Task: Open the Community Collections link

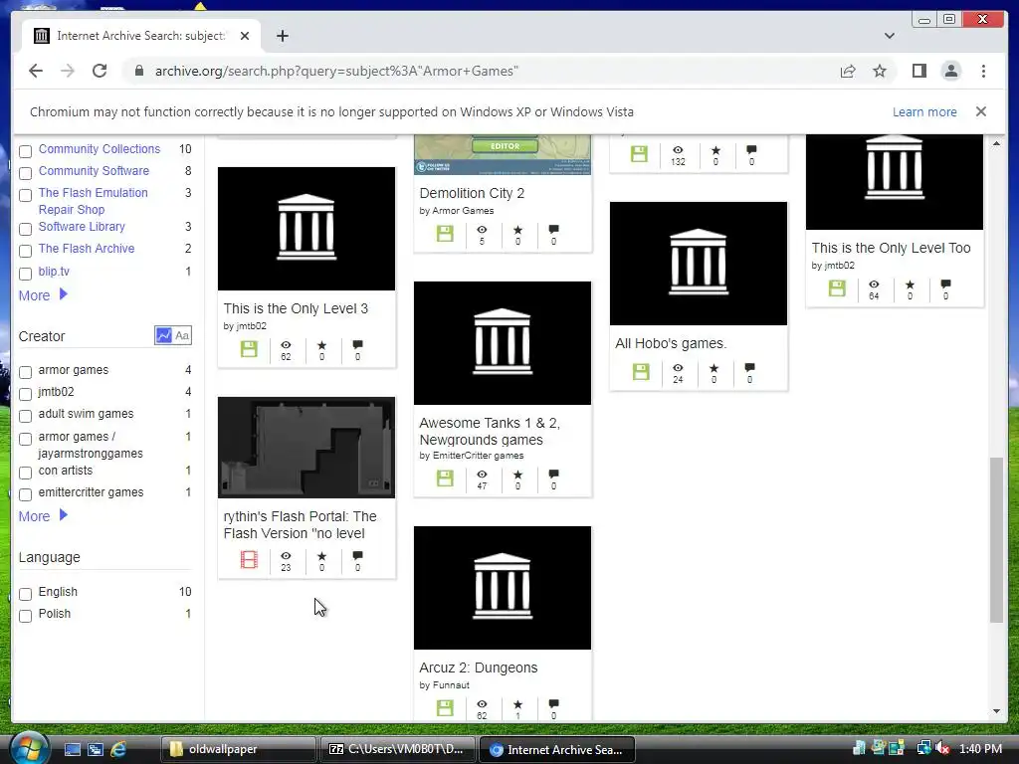Action: 99,149
